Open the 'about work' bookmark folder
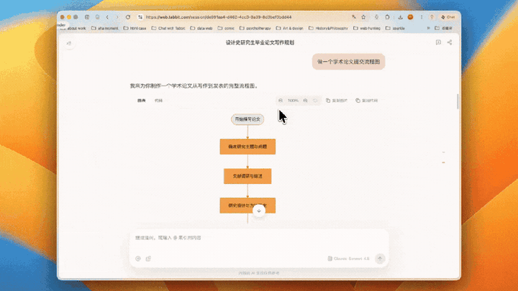The width and height of the screenshot is (518, 291). [x=73, y=28]
